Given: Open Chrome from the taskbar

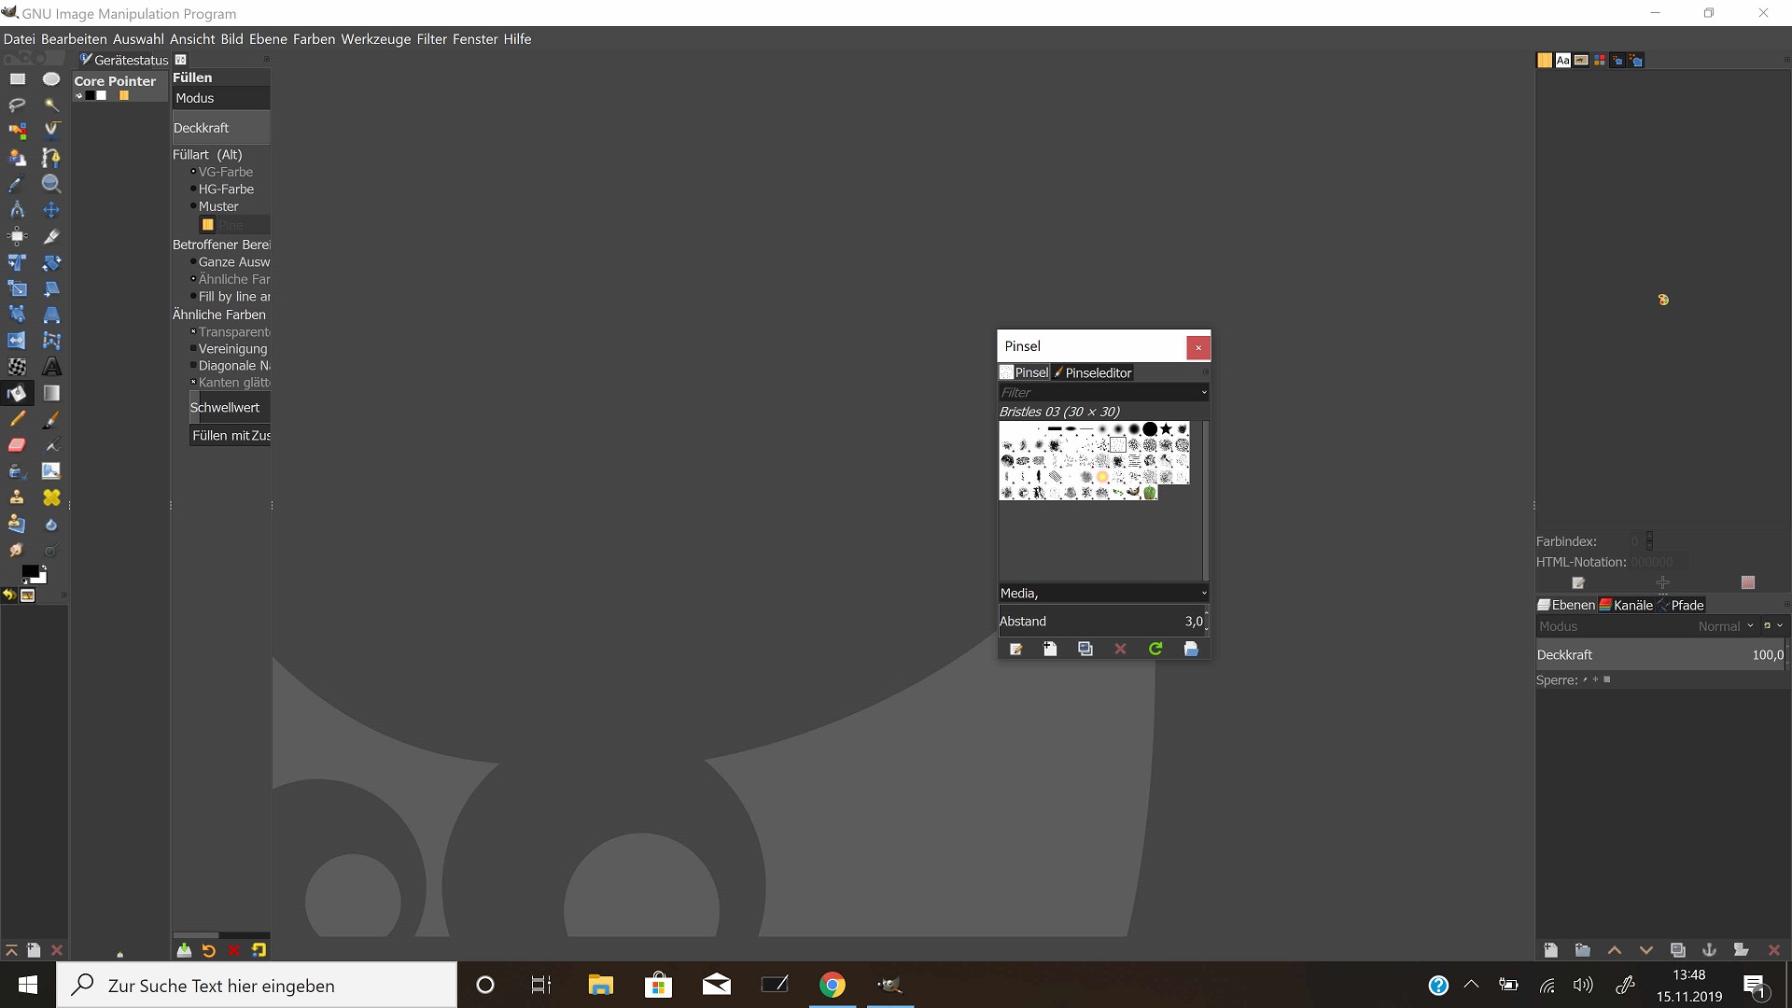Looking at the screenshot, I should pos(832,985).
